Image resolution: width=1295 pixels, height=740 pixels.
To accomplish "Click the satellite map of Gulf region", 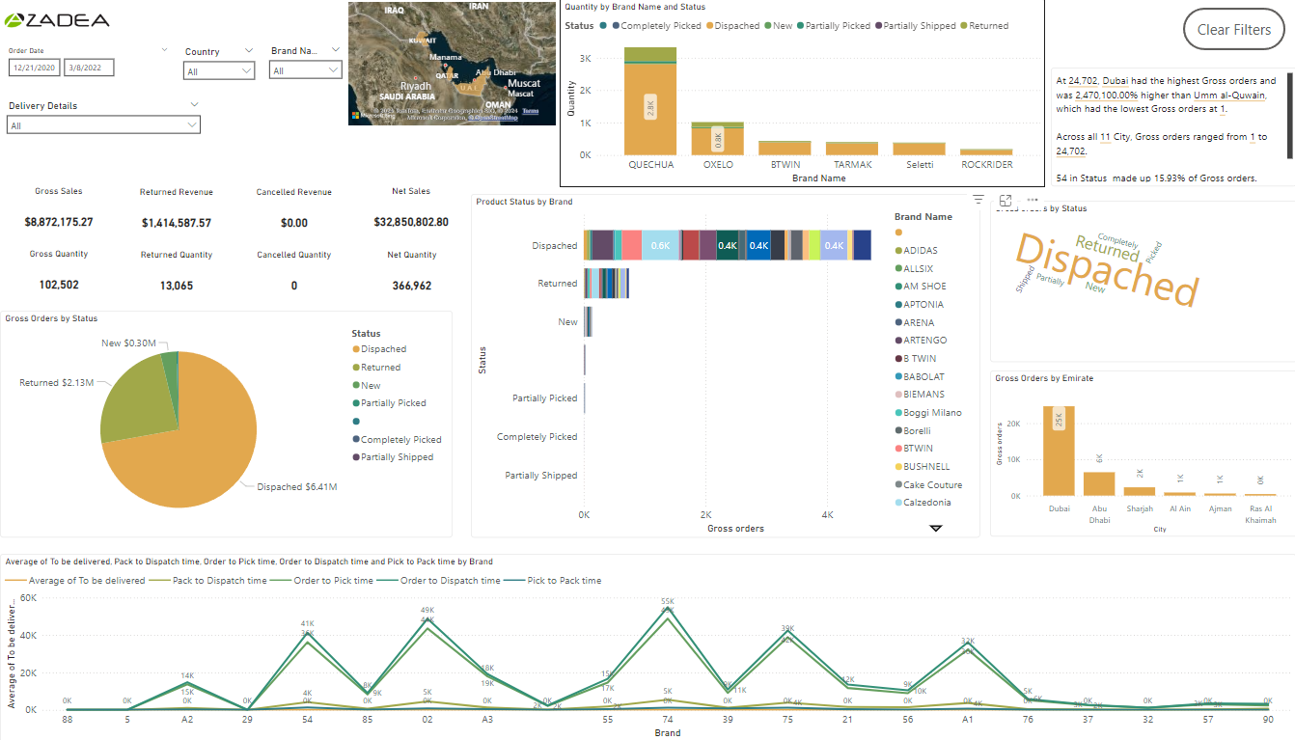I will pyautogui.click(x=452, y=64).
